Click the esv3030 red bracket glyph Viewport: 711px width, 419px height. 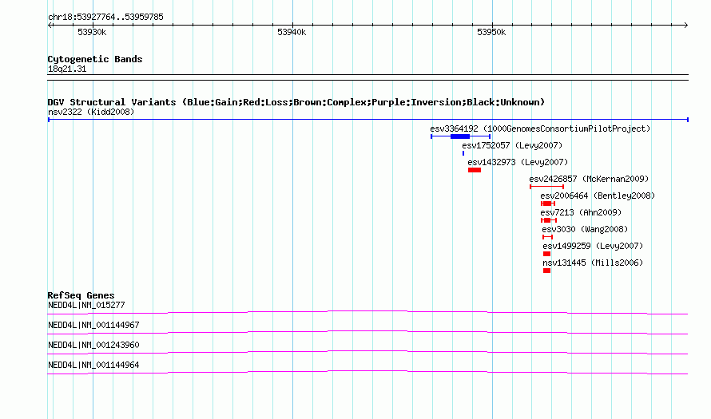547,237
